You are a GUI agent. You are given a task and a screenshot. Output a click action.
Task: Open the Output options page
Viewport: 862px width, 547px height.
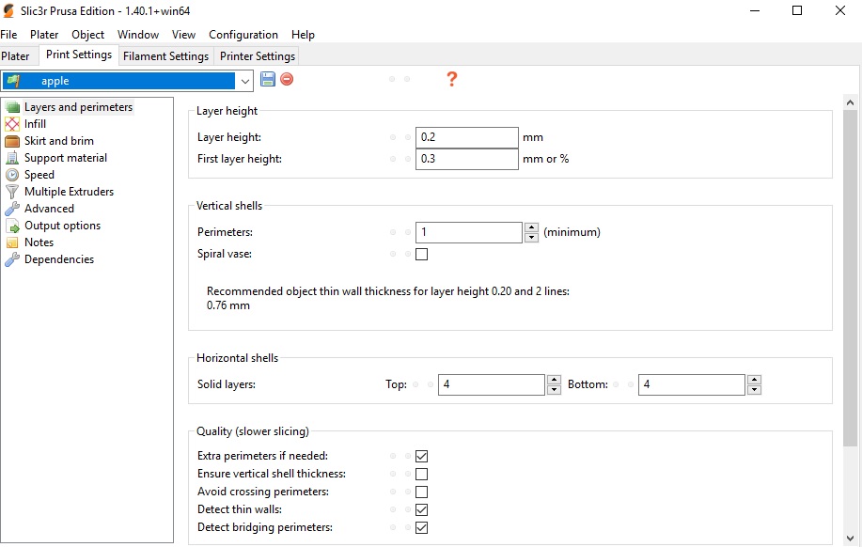(62, 226)
